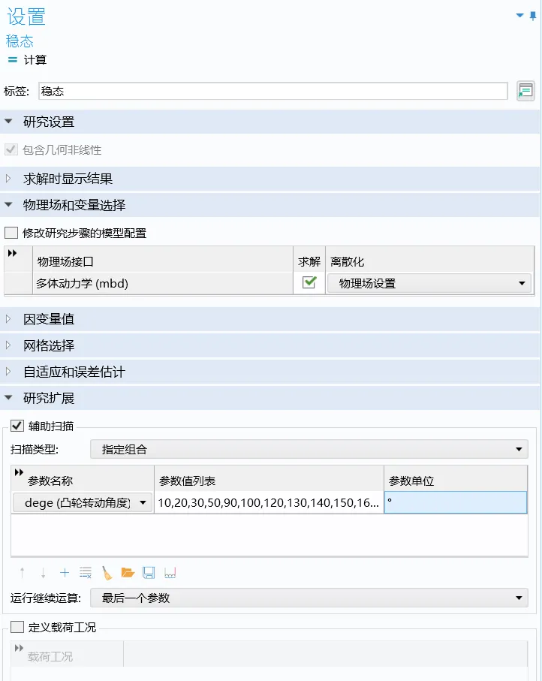
Task: Disable the 辅助扫描 checkbox
Action: [17, 426]
